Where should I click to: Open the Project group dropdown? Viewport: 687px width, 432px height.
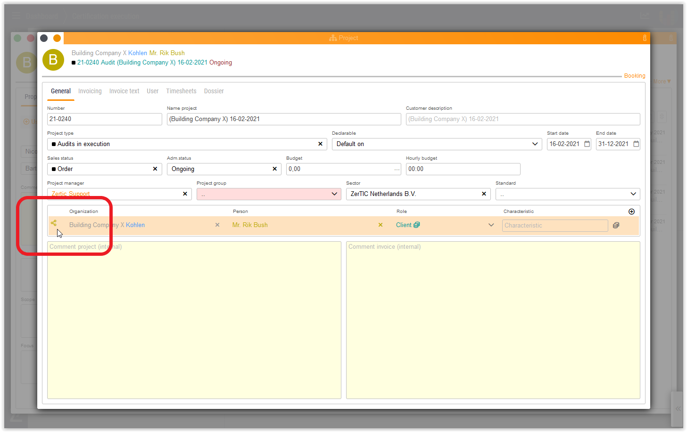(x=334, y=194)
